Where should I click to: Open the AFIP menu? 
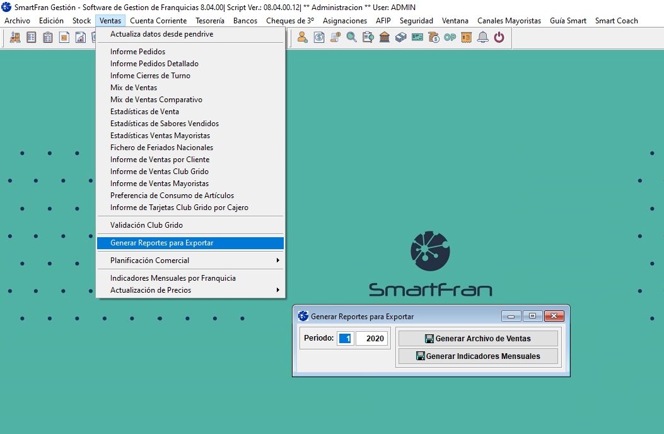(x=383, y=21)
